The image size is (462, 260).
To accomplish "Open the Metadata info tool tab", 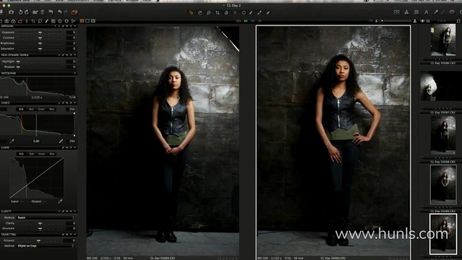I will 60,21.
